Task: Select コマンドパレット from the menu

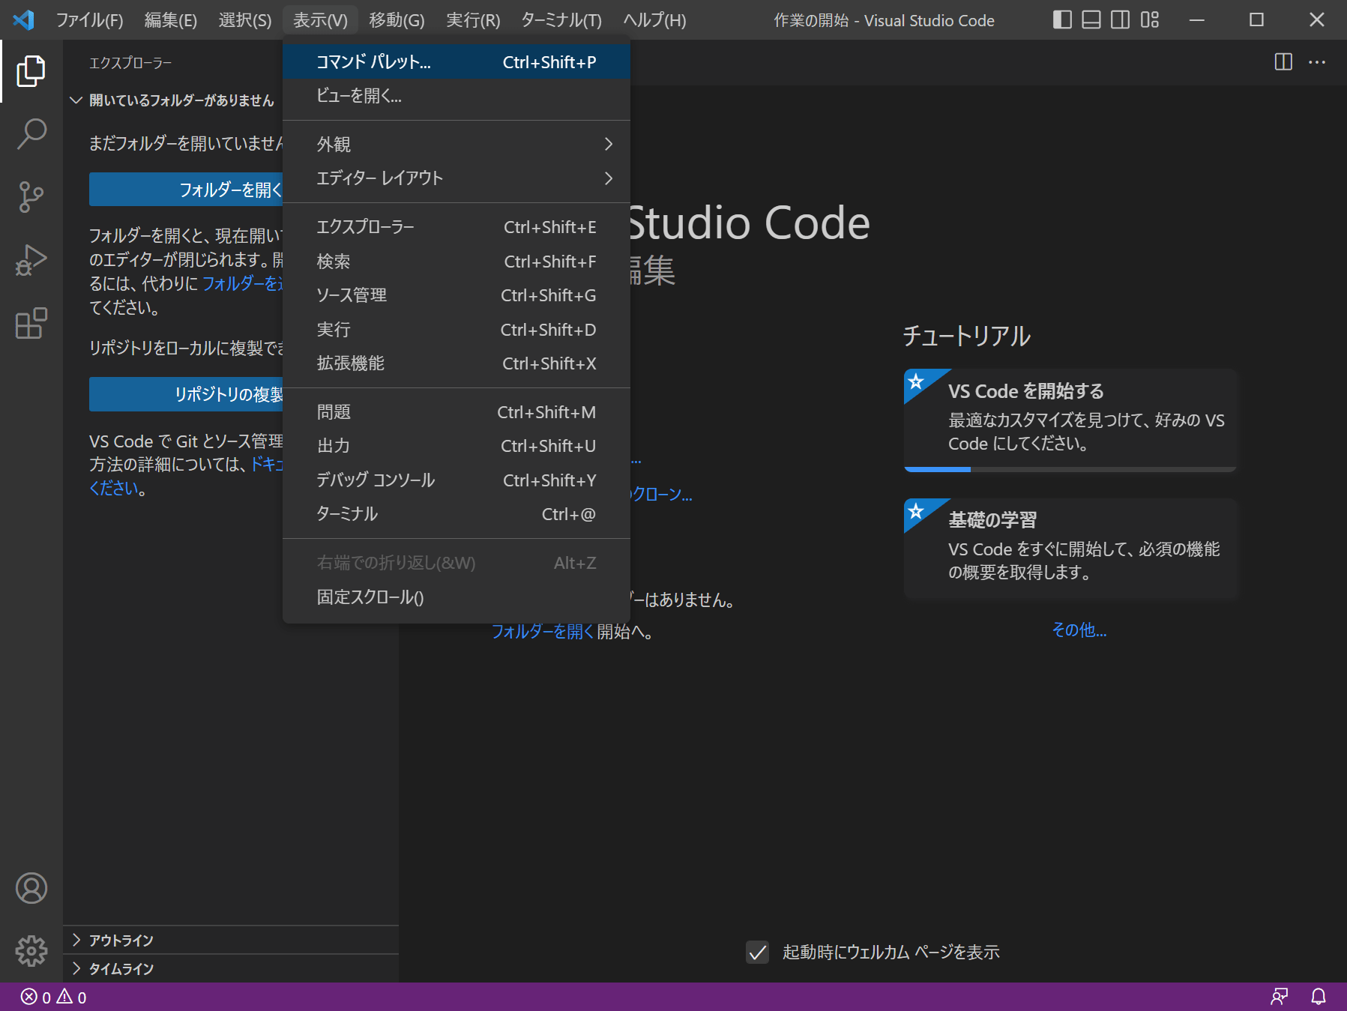Action: pyautogui.click(x=373, y=61)
